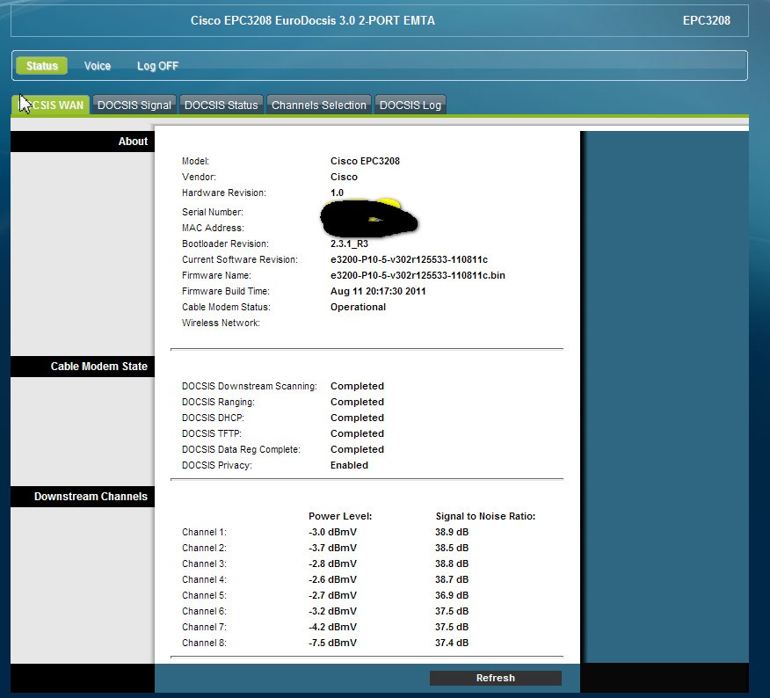This screenshot has width=770, height=698.
Task: Go to the DOCSIS Log tab
Action: click(410, 105)
